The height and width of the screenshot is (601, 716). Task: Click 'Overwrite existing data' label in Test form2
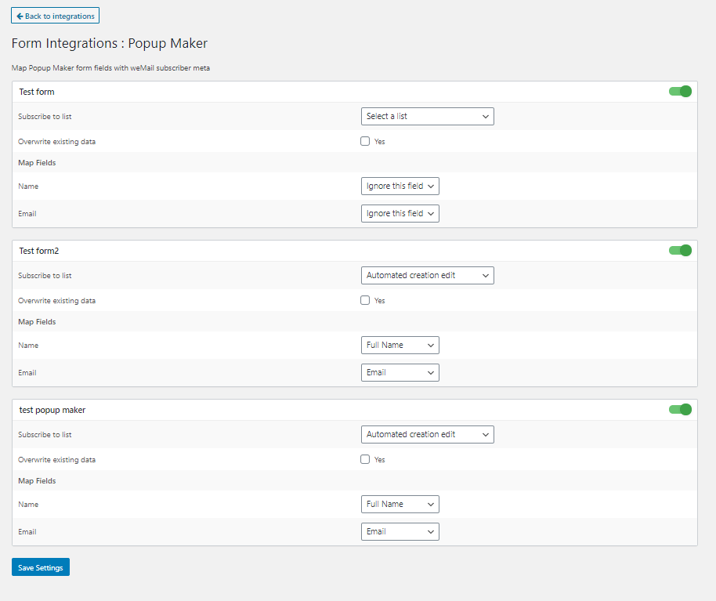tap(56, 301)
